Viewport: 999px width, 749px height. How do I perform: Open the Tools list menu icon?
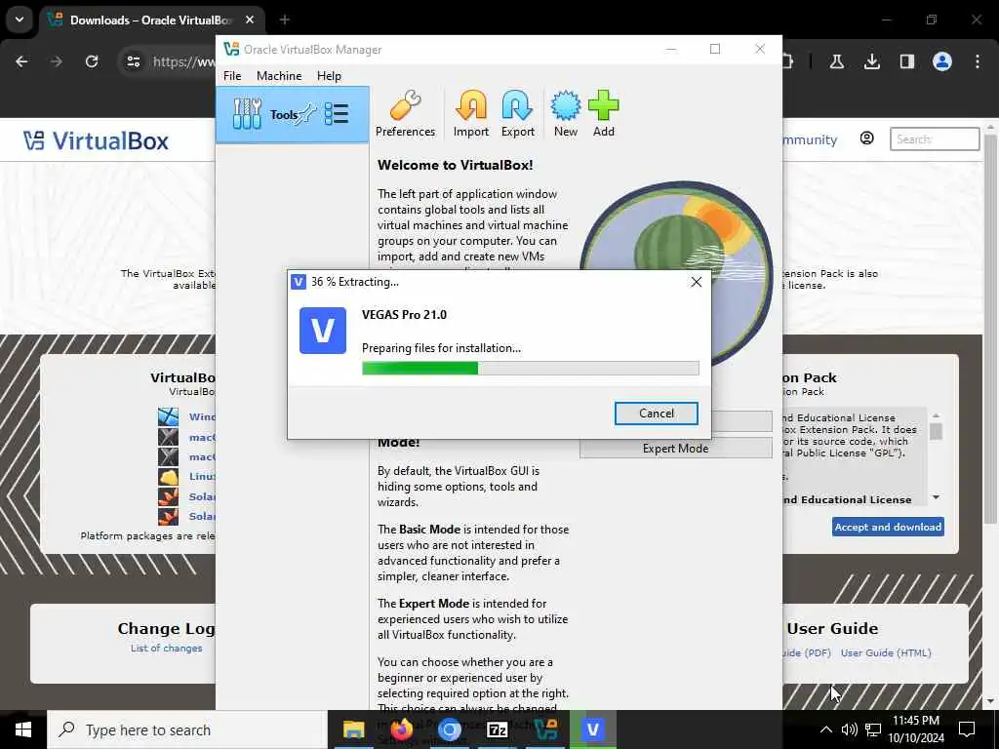337,114
